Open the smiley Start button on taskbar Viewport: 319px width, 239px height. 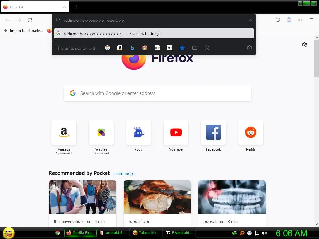8,233
